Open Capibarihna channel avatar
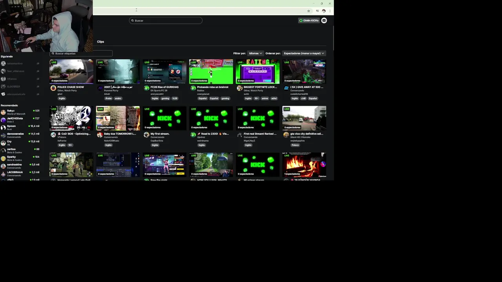 click(146, 135)
